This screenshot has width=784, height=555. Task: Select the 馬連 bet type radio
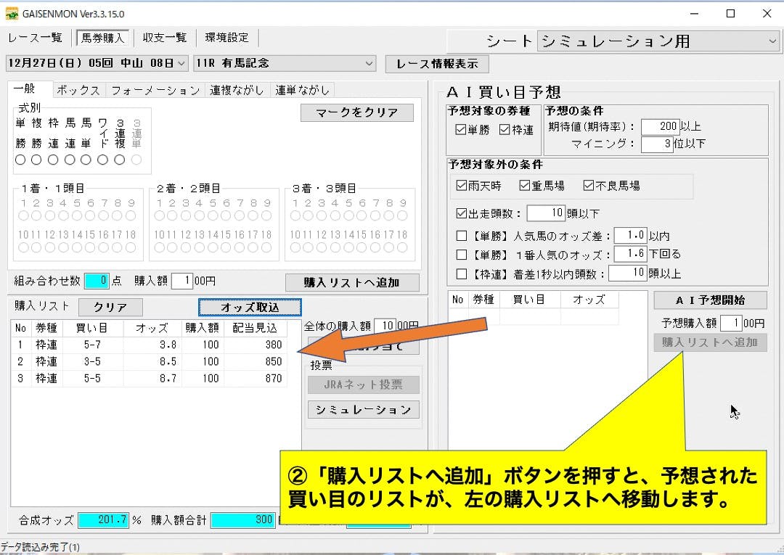pyautogui.click(x=70, y=160)
